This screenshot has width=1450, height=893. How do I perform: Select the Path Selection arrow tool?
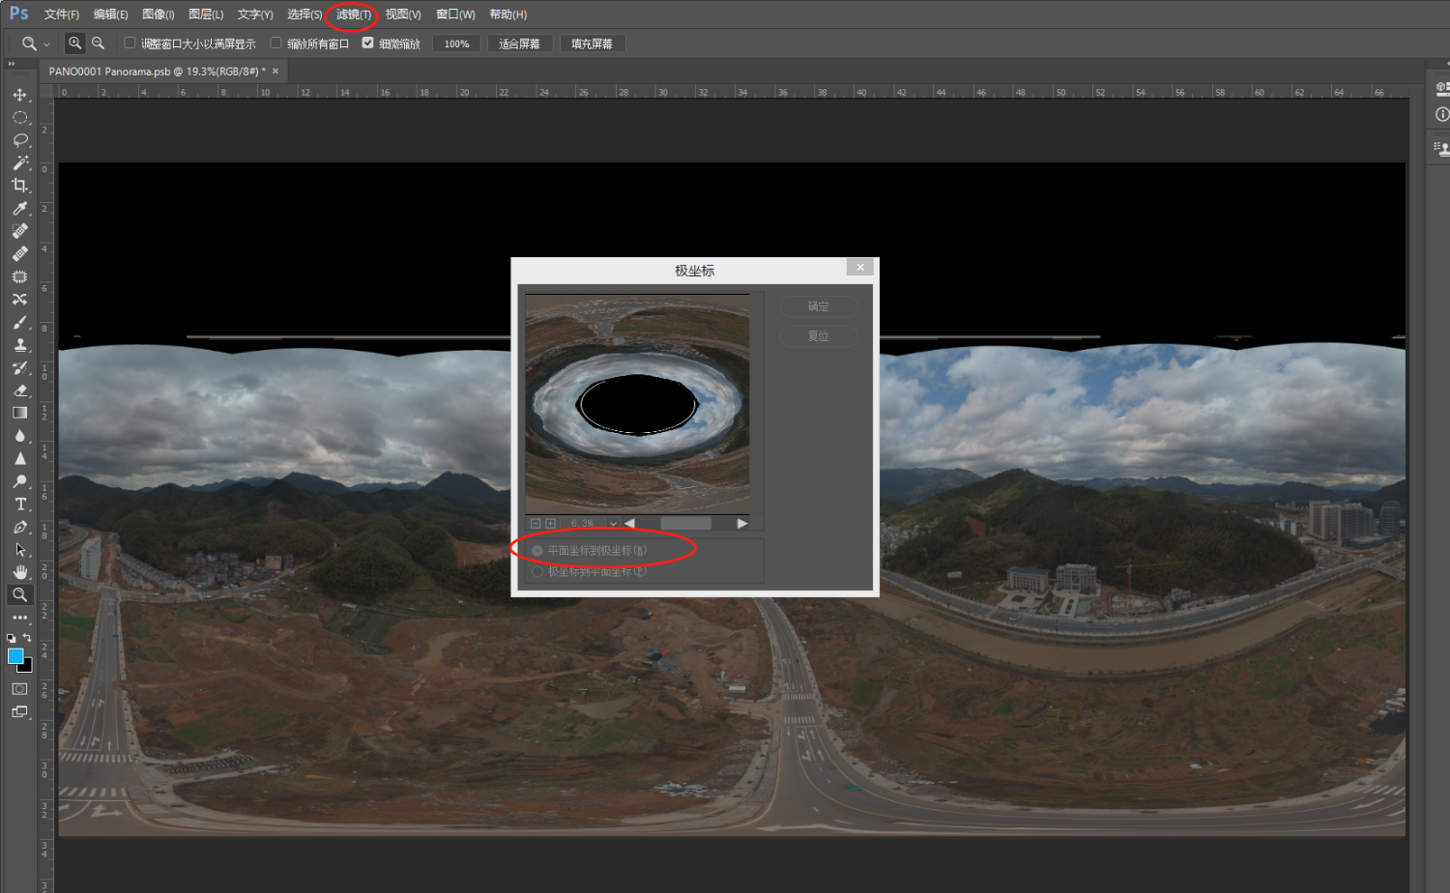(x=19, y=550)
